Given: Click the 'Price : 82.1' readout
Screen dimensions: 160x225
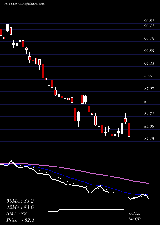Looking at the screenshot, I should coord(20,220).
